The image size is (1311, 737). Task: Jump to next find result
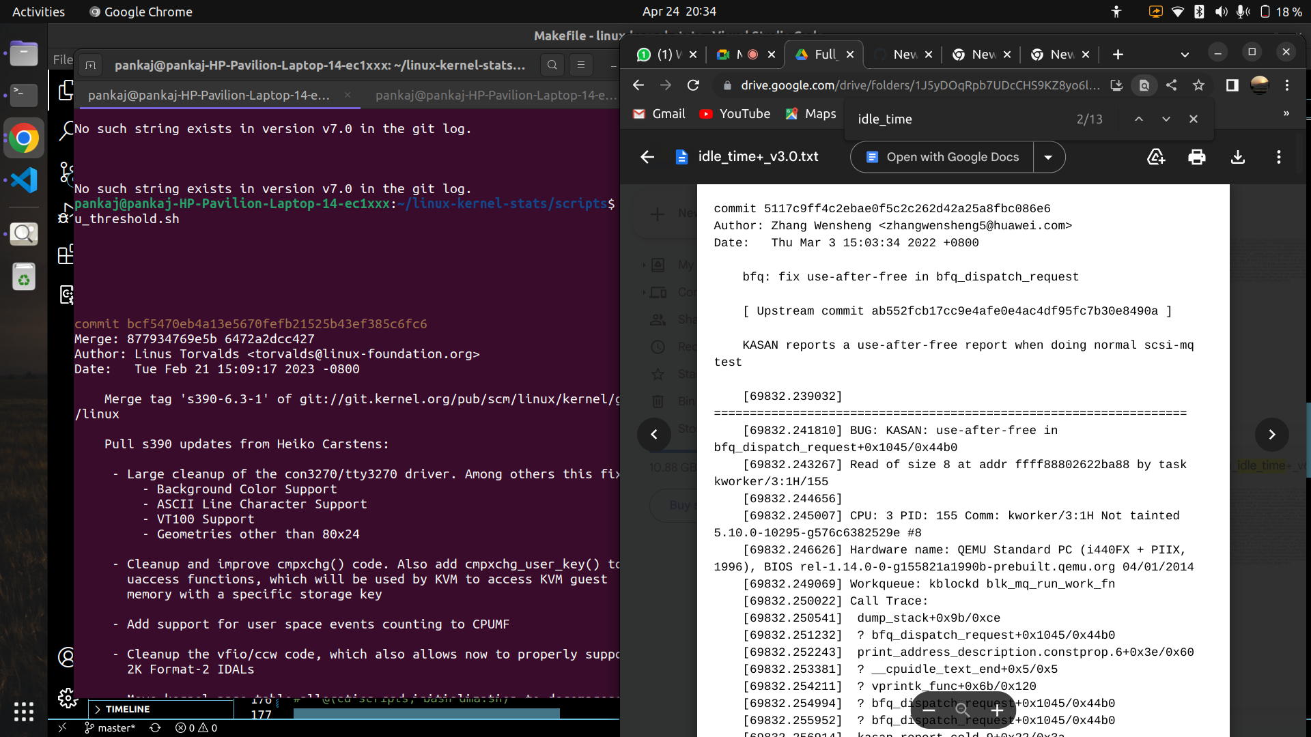point(1166,119)
